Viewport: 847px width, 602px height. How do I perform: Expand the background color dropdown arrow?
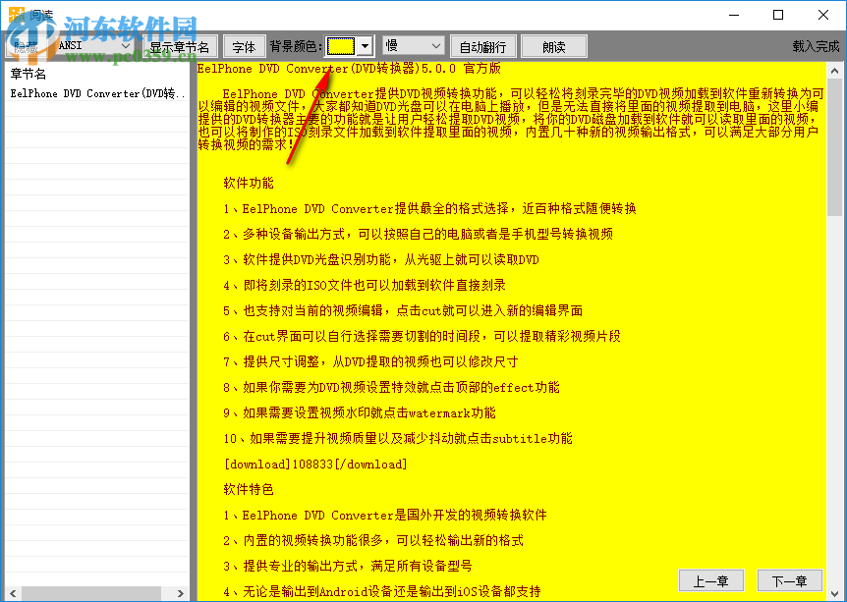366,46
